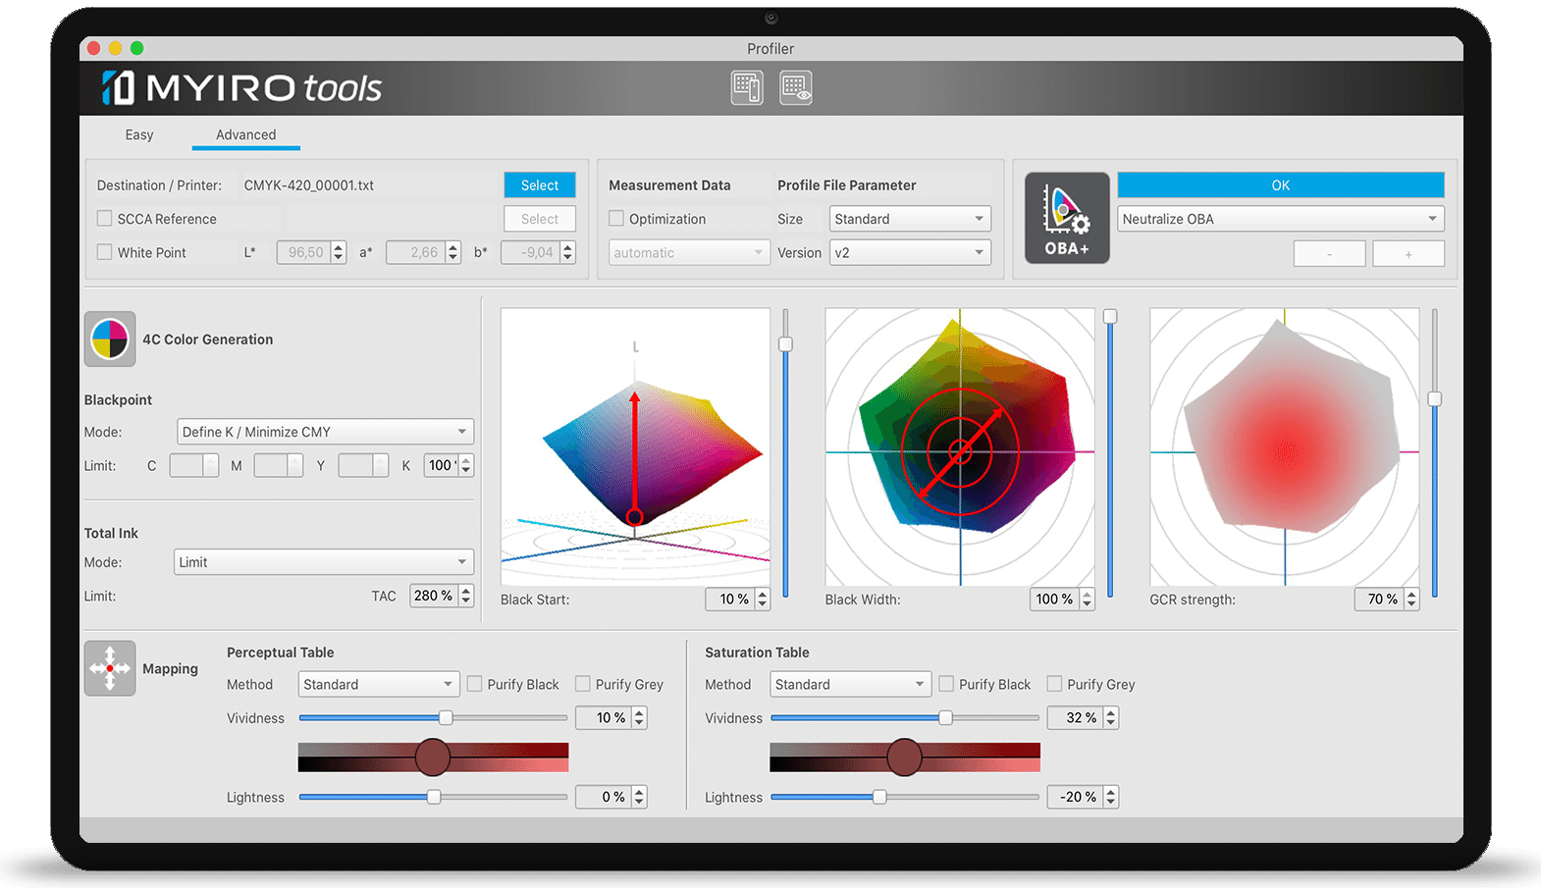Screen dimensions: 1541x888
Task: Open the Total Ink Mode dropdown
Action: (x=324, y=562)
